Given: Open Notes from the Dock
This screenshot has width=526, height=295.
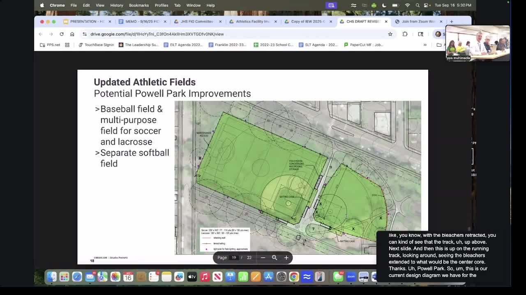Looking at the screenshot, I should coord(166,277).
